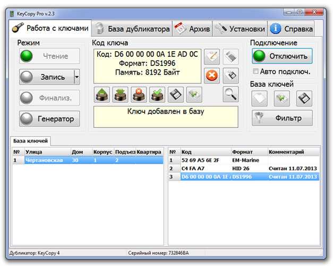Click the stamp icon with up arrow

click(x=103, y=95)
